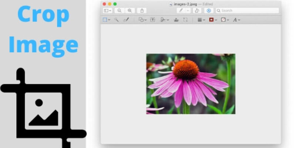
Task: Open the Text Style font menu
Action: pos(236,20)
